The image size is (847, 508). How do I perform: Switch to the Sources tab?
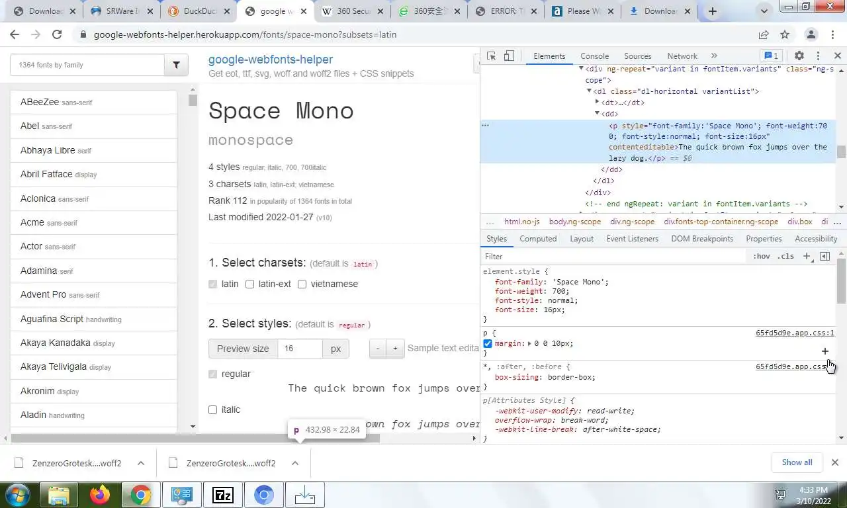tap(638, 56)
